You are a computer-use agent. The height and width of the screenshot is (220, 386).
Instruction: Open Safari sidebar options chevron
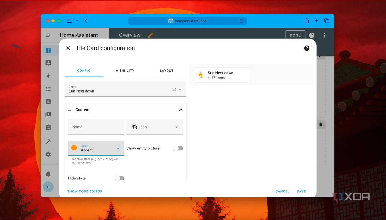tap(77, 21)
